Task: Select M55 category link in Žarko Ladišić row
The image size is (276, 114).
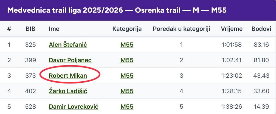Action: (127, 91)
